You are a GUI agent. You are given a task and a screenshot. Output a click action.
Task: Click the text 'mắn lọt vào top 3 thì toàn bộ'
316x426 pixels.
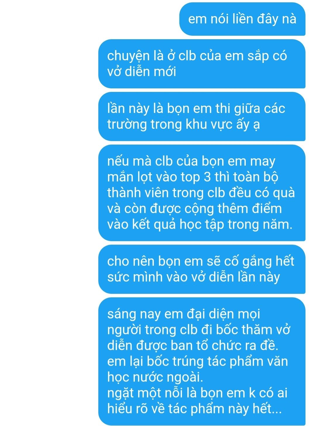click(193, 177)
